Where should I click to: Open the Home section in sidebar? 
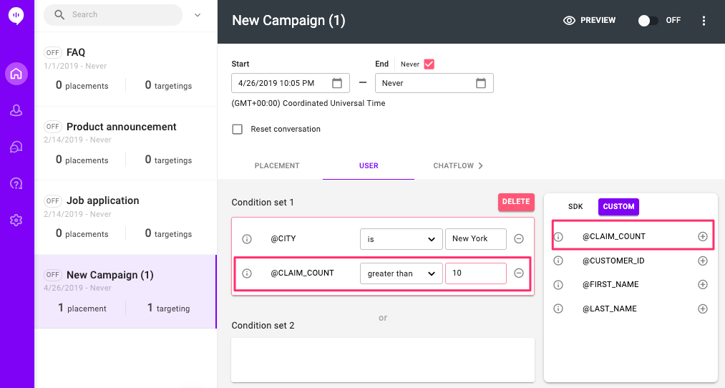click(x=16, y=74)
